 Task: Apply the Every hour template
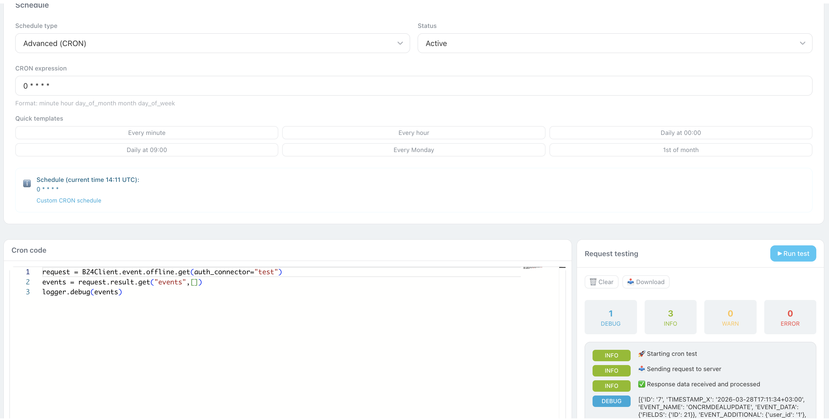(414, 133)
